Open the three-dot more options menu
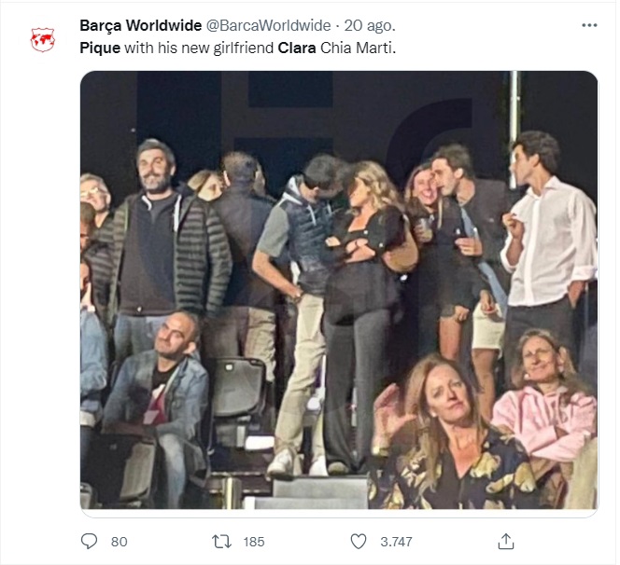 pos(589,26)
